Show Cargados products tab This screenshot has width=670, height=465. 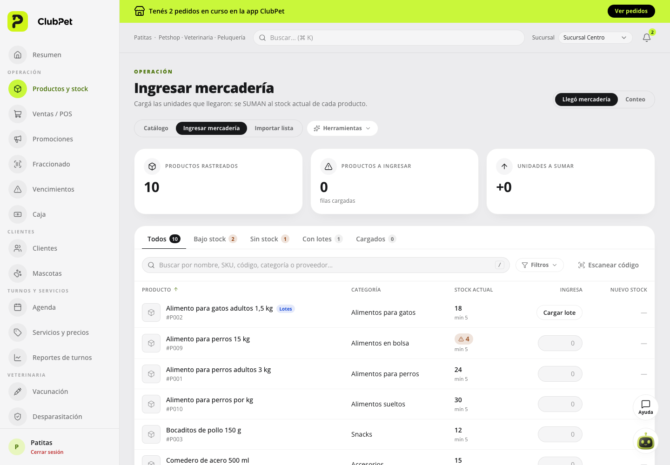[x=376, y=239]
